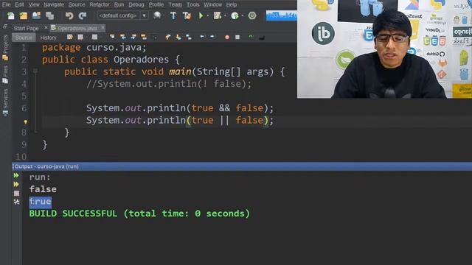This screenshot has width=472, height=265.
Task: Click the Open Project toolbar icon
Action: coord(36,15)
